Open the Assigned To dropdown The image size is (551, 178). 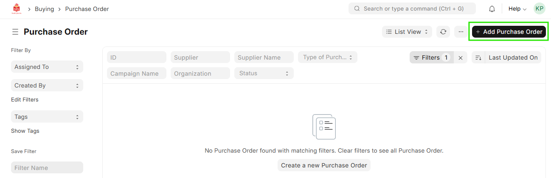47,67
